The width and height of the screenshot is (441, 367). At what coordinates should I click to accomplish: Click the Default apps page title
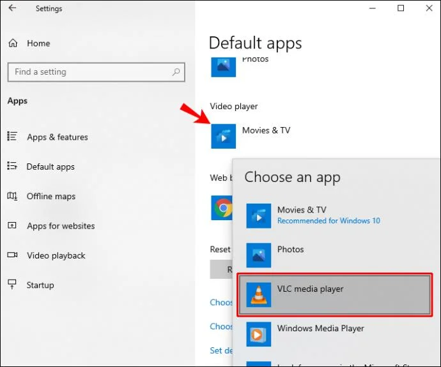tap(256, 43)
